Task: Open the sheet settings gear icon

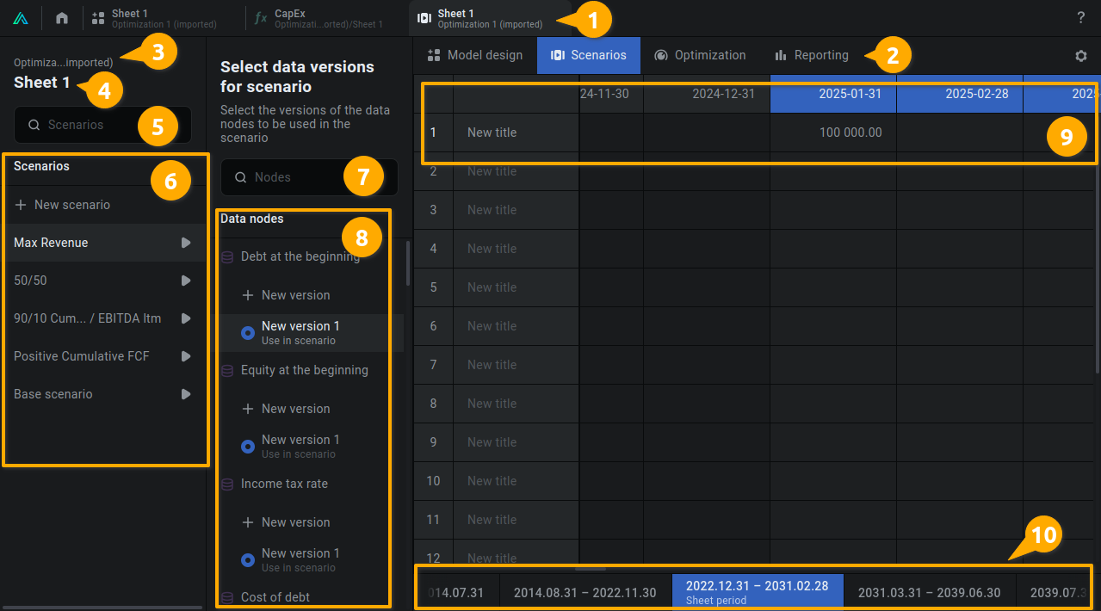Action: click(1081, 54)
